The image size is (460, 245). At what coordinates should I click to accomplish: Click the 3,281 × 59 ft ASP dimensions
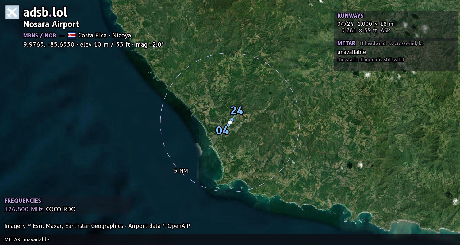click(x=366, y=30)
